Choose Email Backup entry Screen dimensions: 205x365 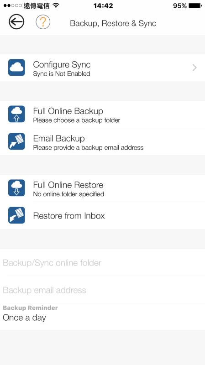coord(102,141)
